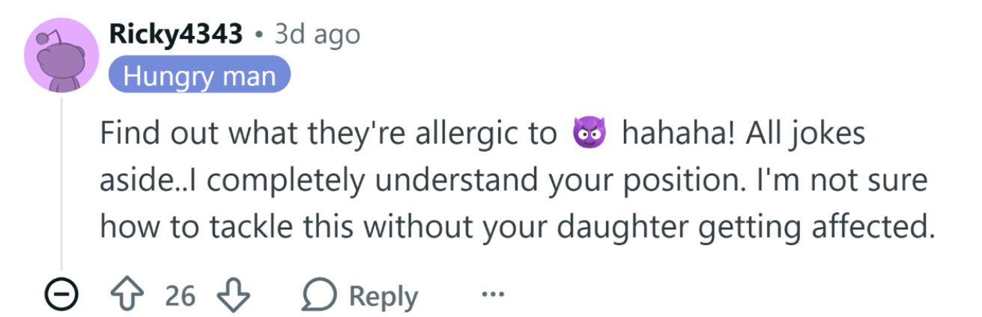The height and width of the screenshot is (317, 982).
Task: Click the purple devil emoji
Action: tap(589, 135)
